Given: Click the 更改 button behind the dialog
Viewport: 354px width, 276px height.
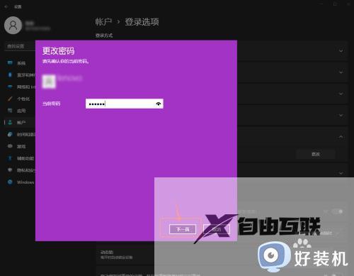Looking at the screenshot, I should (316, 154).
